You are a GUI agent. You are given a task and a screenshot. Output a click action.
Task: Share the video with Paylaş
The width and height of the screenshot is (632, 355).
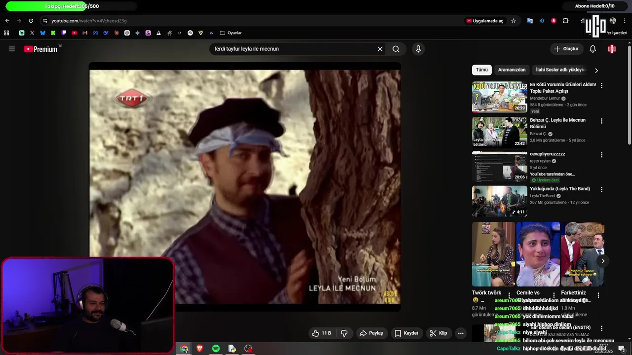[x=371, y=333]
